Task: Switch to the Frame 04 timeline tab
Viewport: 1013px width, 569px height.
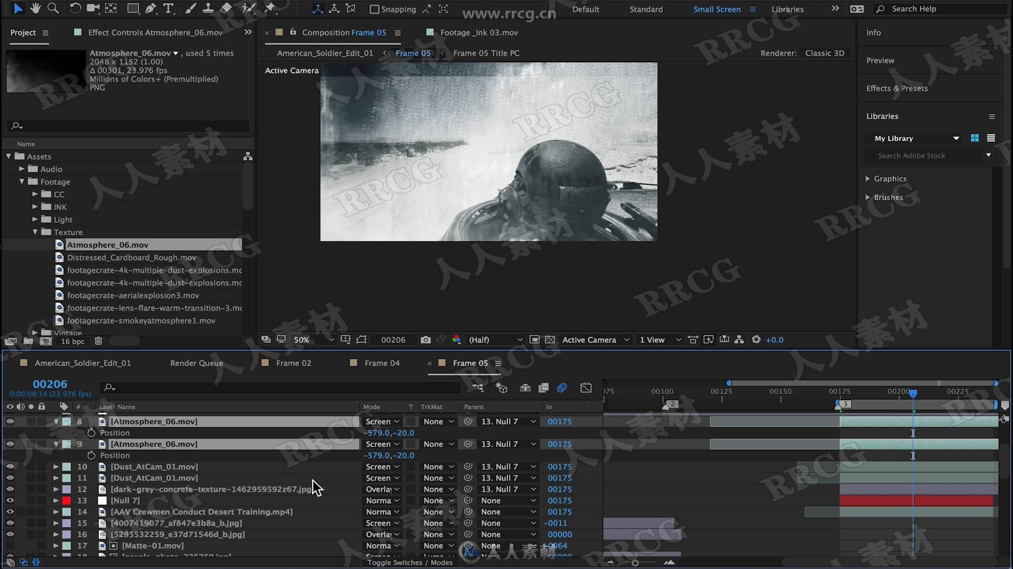Action: (382, 363)
